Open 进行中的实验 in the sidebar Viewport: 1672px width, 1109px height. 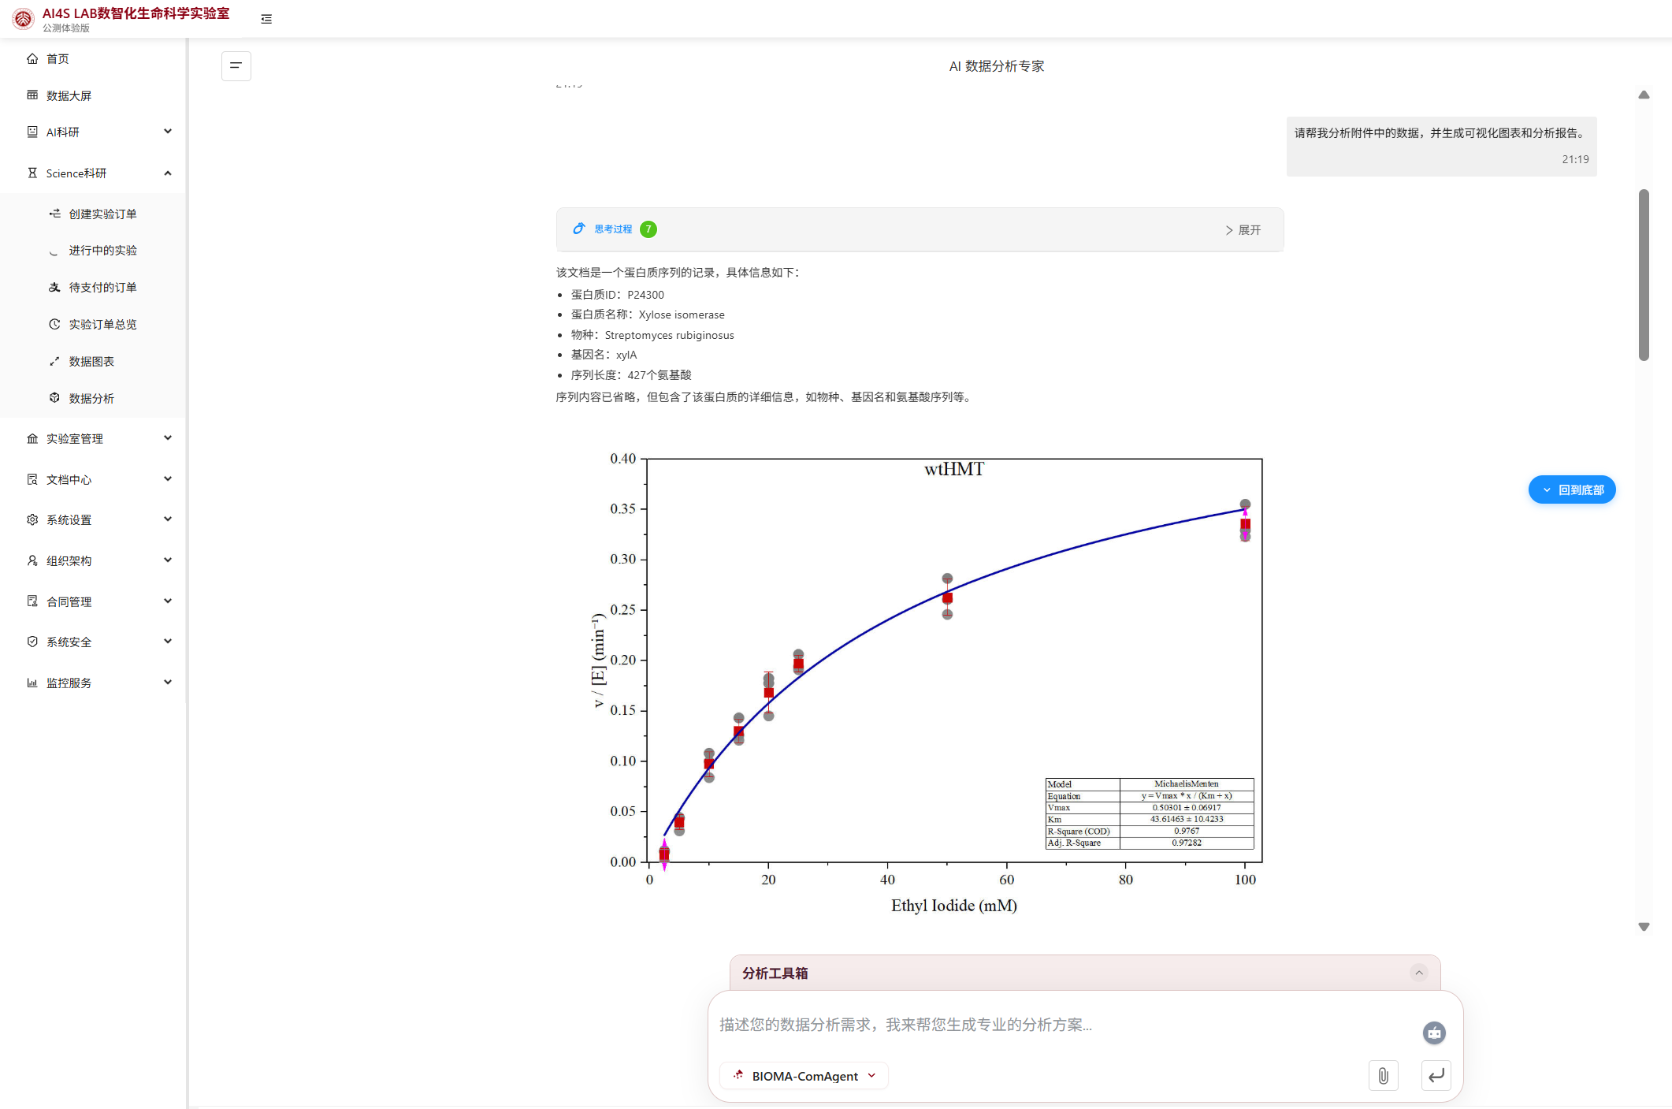(x=102, y=250)
